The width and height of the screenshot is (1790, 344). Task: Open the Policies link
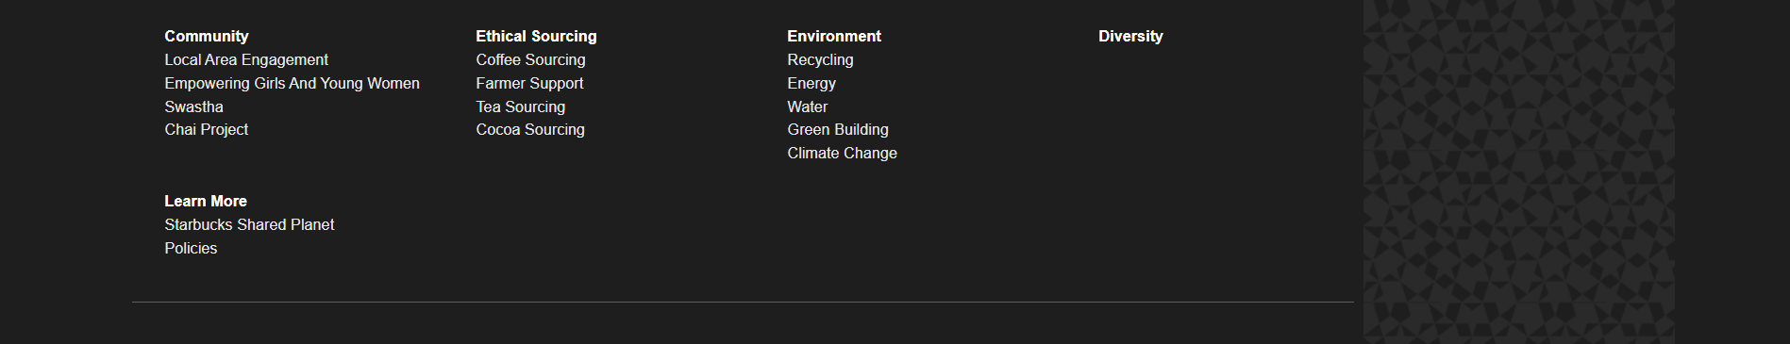tap(191, 248)
